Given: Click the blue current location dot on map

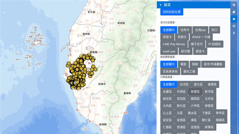Looking at the screenshot, I should click(x=75, y=83).
